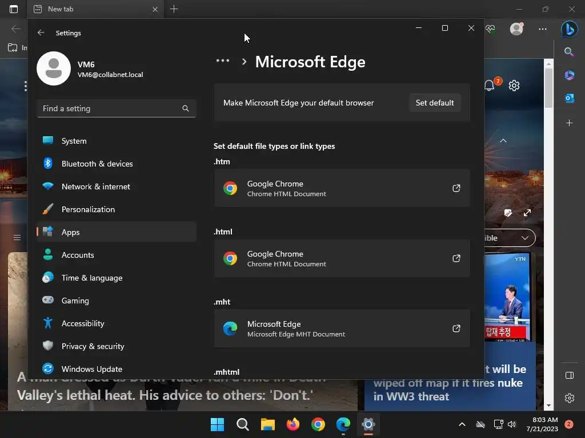Open the clock showing 8:03 AM
This screenshot has width=585, height=438.
click(542, 424)
